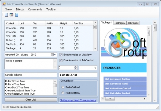Select 'Button3 True True' list item
The width and height of the screenshot is (161, 111).
pos(29,81)
